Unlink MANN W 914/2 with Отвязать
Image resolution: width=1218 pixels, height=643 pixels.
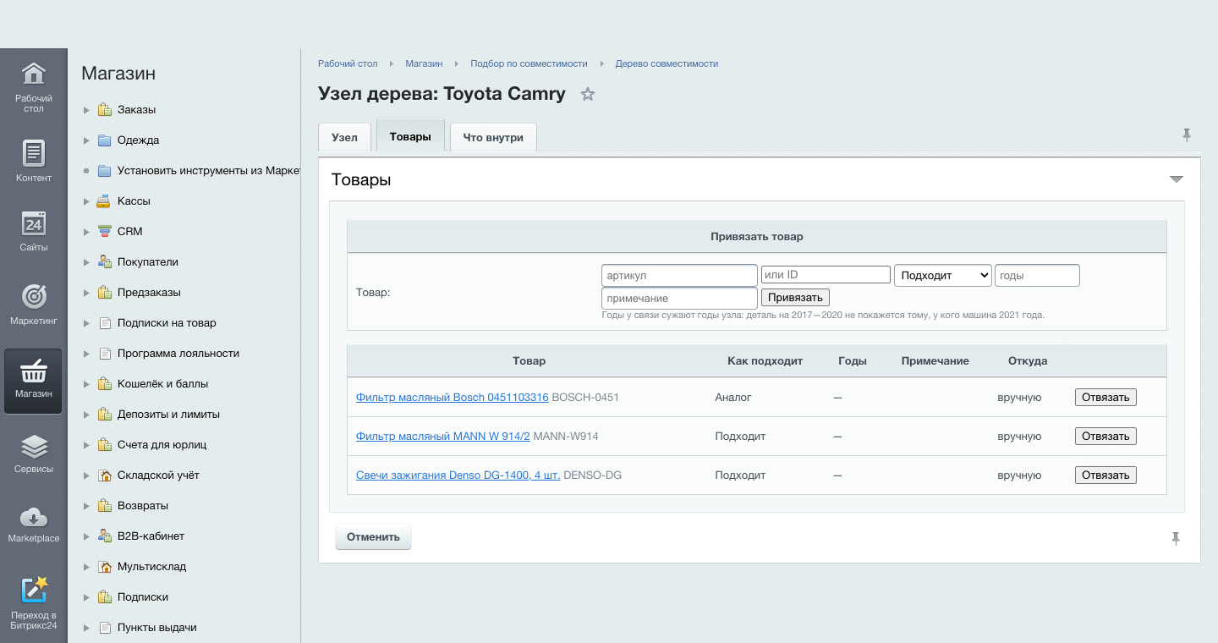pyautogui.click(x=1106, y=437)
